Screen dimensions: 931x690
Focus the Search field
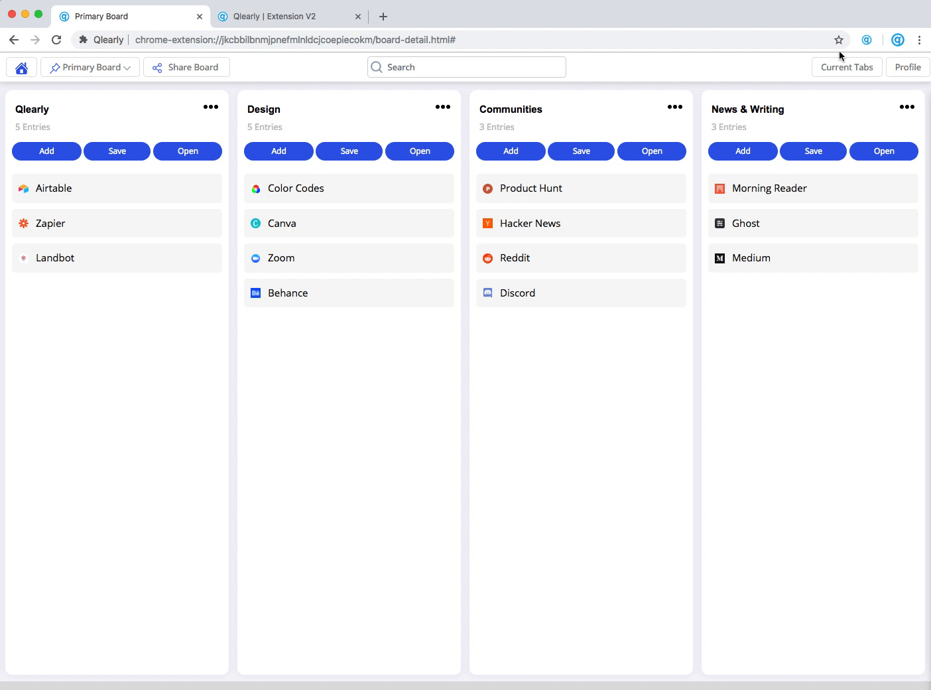click(x=467, y=67)
